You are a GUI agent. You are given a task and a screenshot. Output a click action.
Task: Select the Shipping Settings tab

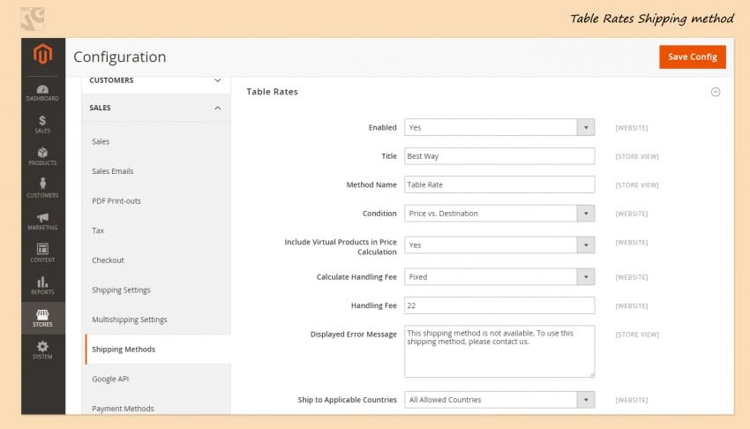pos(121,290)
